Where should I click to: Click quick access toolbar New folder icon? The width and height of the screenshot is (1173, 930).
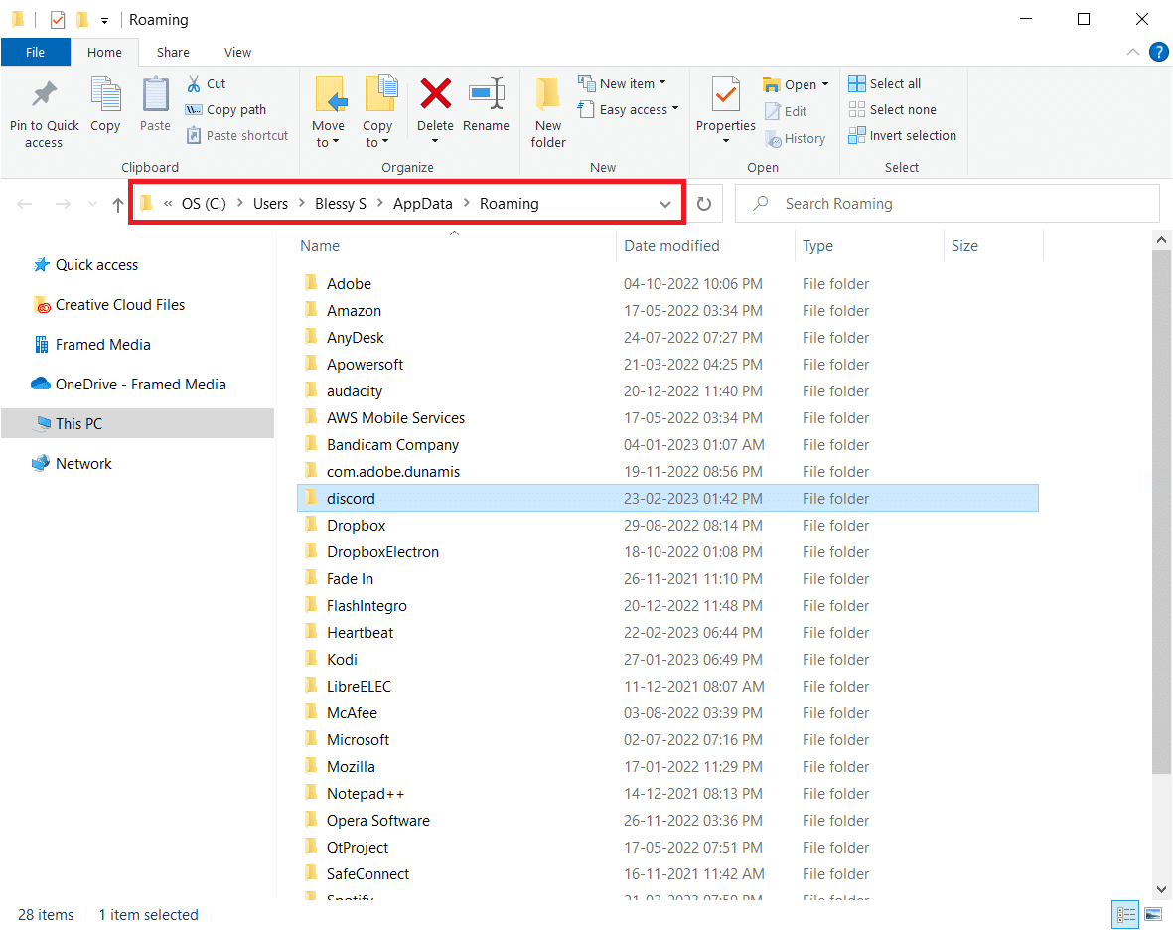(x=82, y=20)
